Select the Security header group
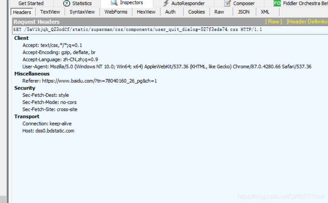328x203 pixels. [x=25, y=88]
